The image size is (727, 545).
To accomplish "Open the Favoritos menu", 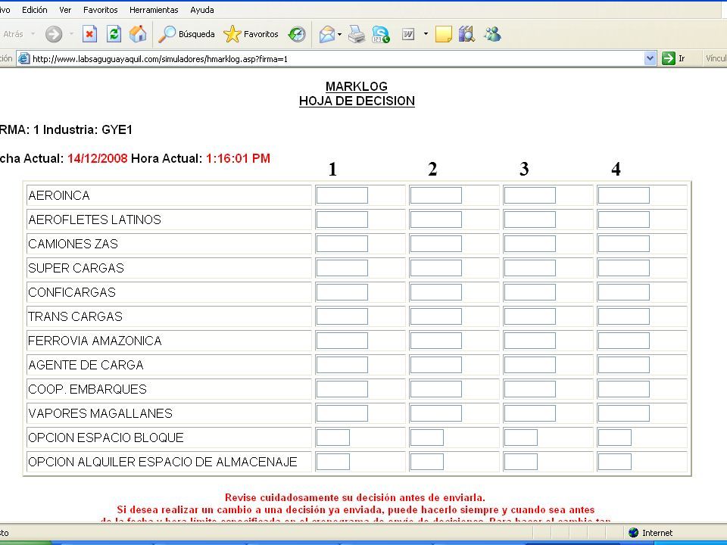I will tap(100, 10).
